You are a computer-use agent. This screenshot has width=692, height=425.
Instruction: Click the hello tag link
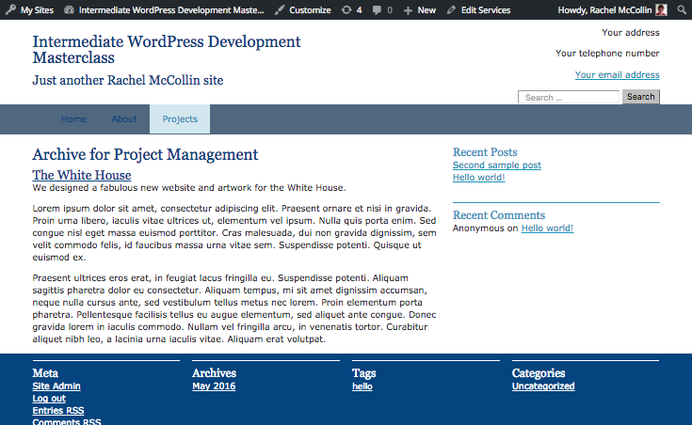pos(362,386)
